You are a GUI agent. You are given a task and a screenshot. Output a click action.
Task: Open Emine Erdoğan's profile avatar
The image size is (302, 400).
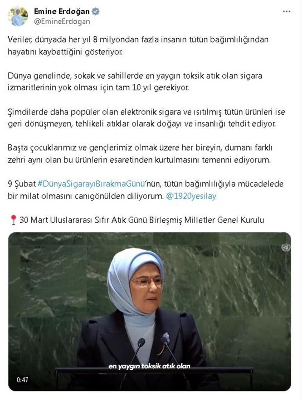18,16
